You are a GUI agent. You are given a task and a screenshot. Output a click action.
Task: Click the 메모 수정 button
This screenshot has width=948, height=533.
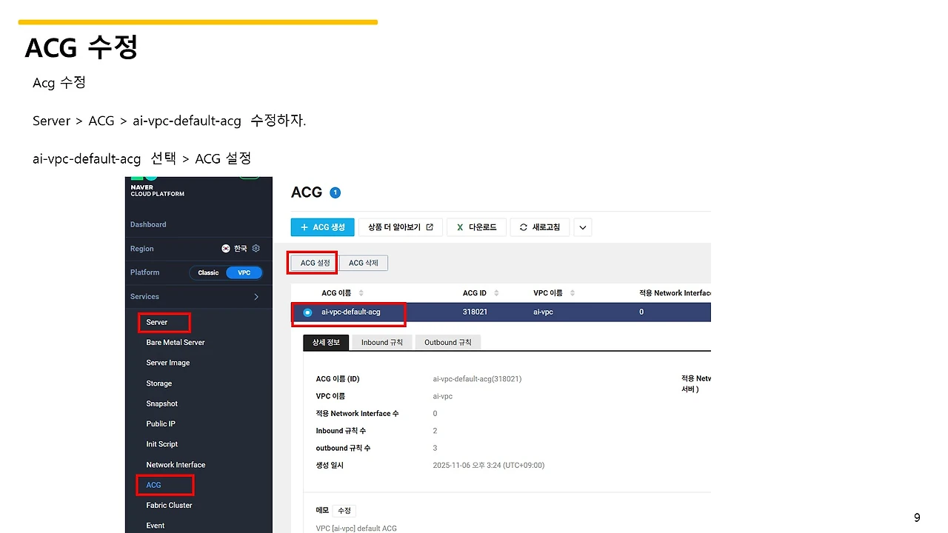(x=344, y=510)
